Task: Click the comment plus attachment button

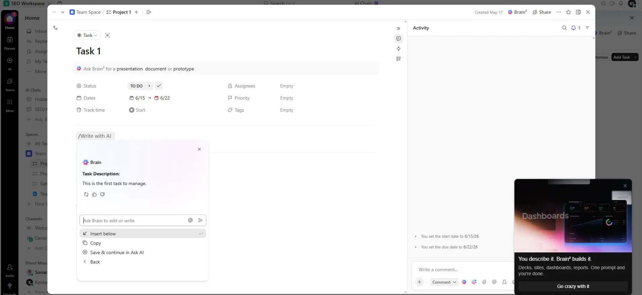Action: coord(419,282)
